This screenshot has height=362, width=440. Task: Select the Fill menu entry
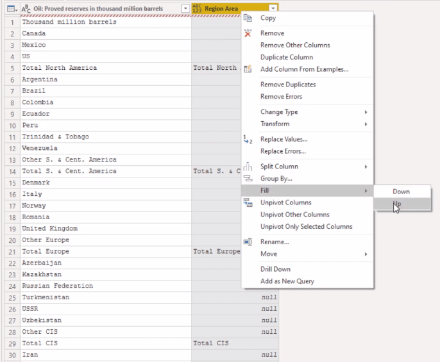[307, 190]
